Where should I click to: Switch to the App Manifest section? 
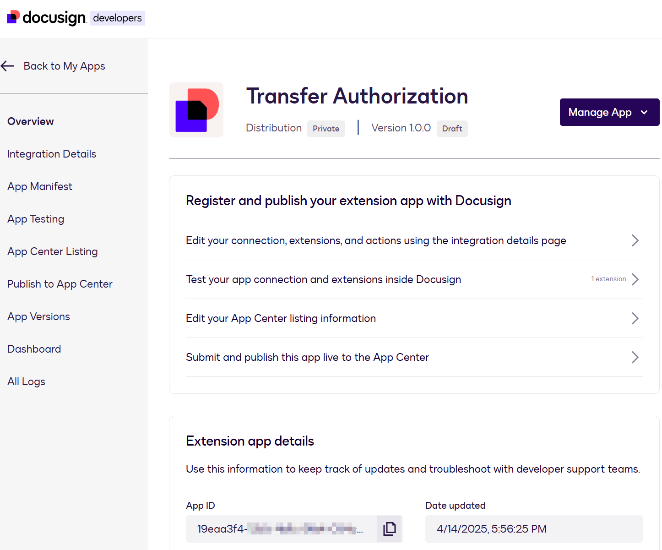39,186
